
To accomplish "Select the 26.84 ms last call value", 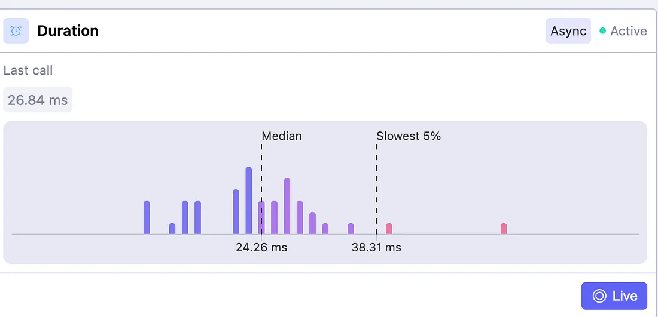I will coord(38,100).
